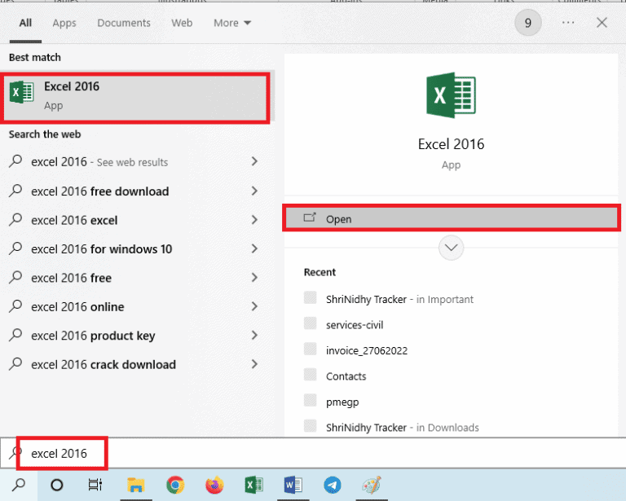Viewport: 626px width, 501px height.
Task: Open Excel from the taskbar
Action: [x=253, y=485]
